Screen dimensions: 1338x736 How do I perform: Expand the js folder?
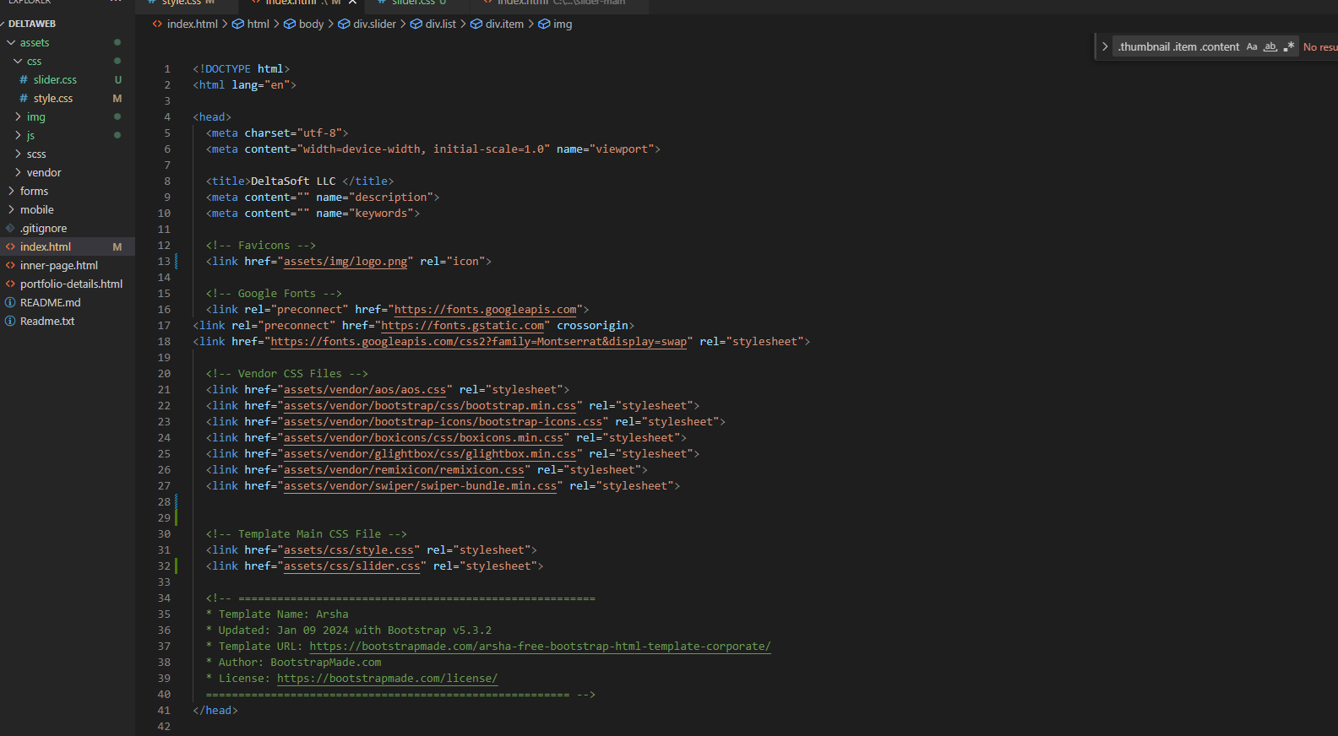pyautogui.click(x=30, y=135)
